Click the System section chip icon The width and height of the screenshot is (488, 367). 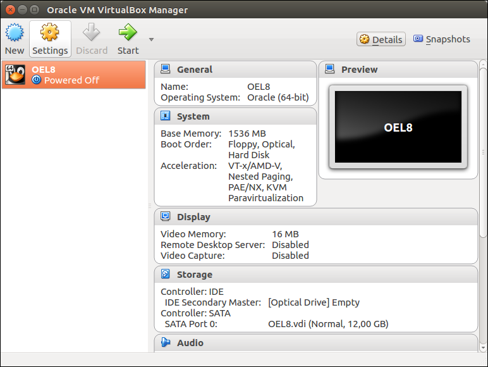[165, 116]
